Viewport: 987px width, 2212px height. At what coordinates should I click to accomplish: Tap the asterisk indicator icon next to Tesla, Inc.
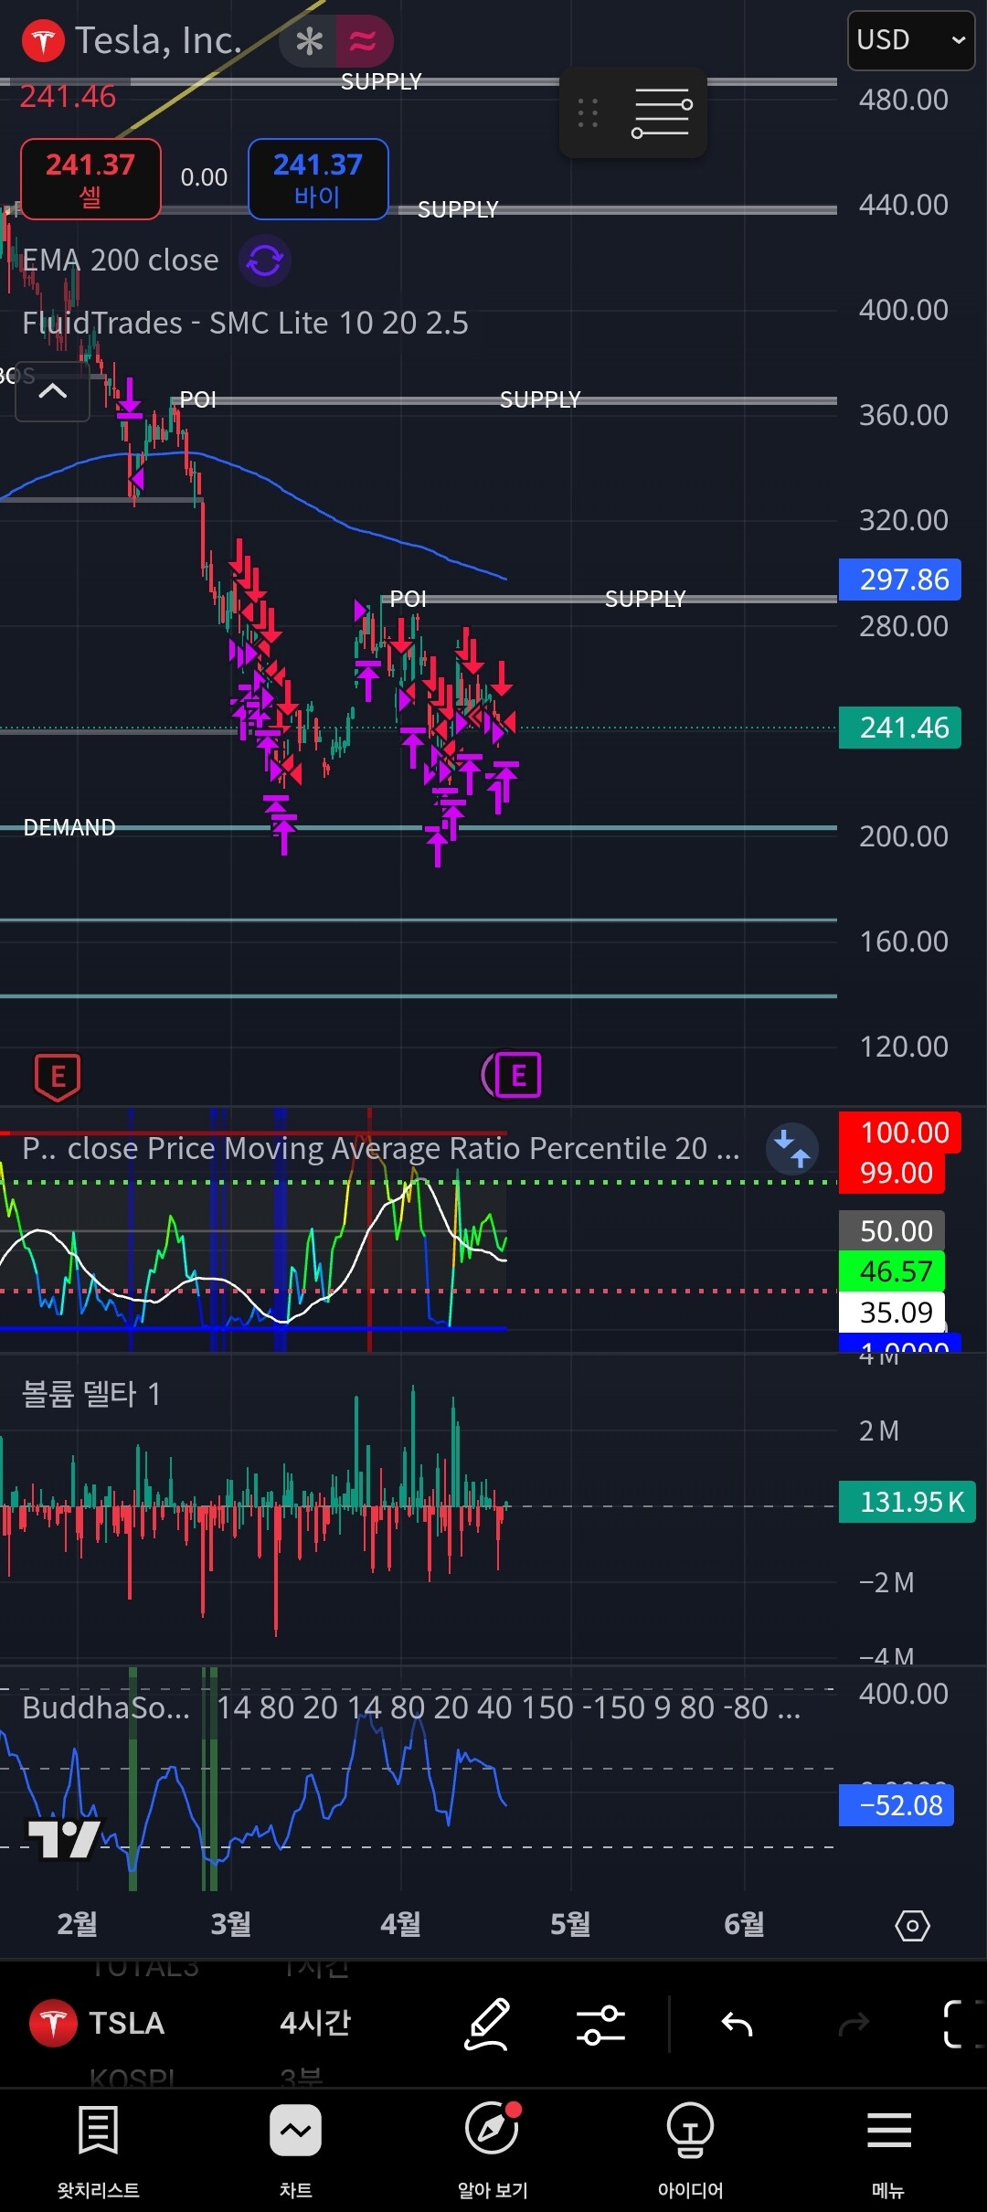coord(310,41)
